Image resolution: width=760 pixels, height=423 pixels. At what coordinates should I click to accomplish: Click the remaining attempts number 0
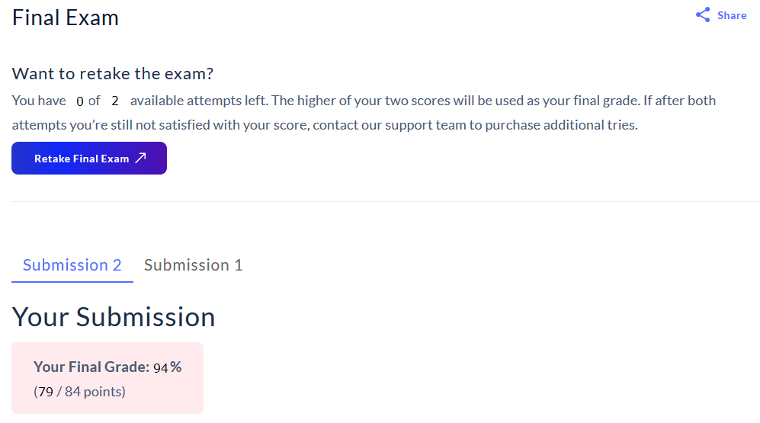[x=80, y=101]
